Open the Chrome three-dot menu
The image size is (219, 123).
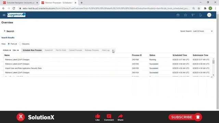[216, 8]
